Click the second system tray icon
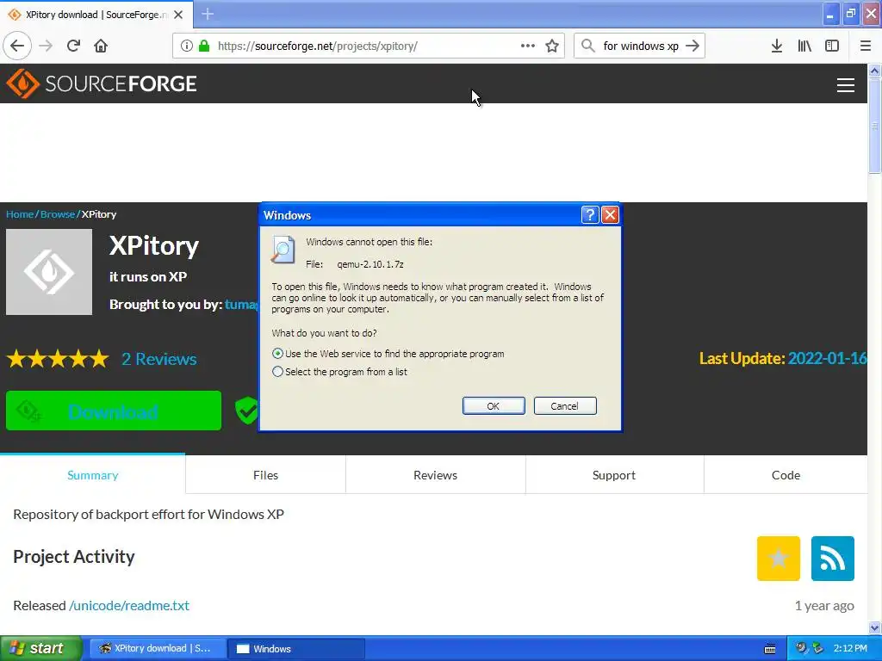882x661 pixels. pyautogui.click(x=818, y=648)
